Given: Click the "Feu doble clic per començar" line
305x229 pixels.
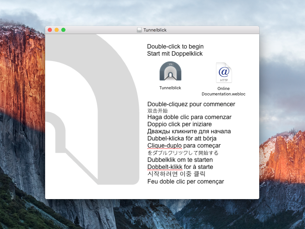Looking at the screenshot, I should [186, 181].
